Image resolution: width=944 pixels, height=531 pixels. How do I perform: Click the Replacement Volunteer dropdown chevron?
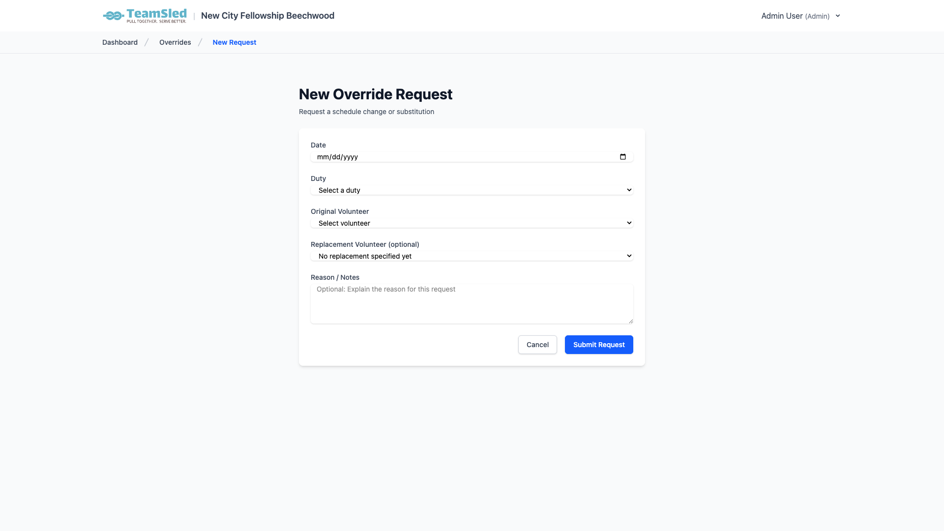[629, 256]
